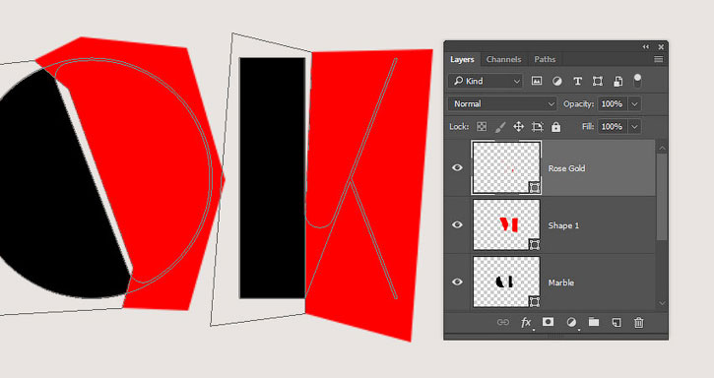
Task: Toggle layer filtering on or off switch
Action: [637, 80]
